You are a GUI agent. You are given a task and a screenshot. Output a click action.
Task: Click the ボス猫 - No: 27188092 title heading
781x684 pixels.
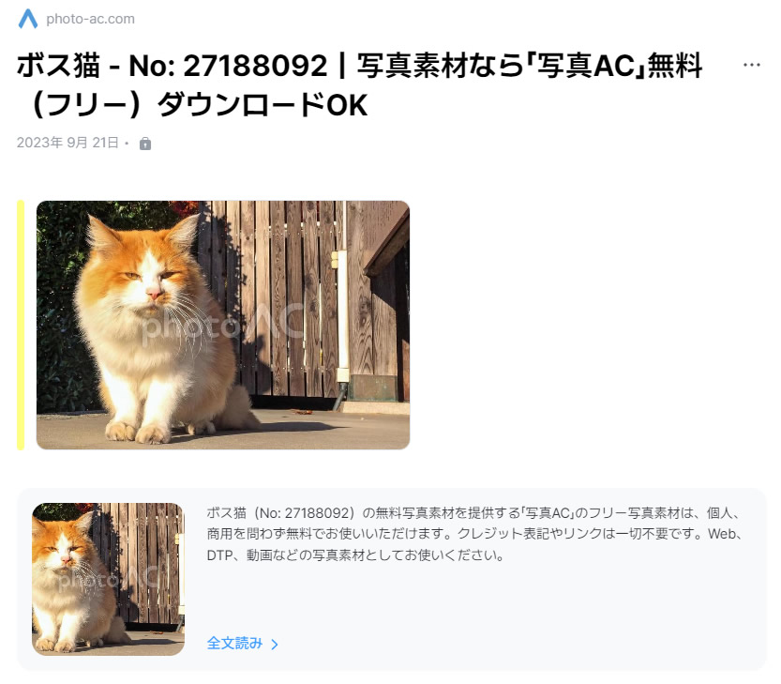[172, 66]
